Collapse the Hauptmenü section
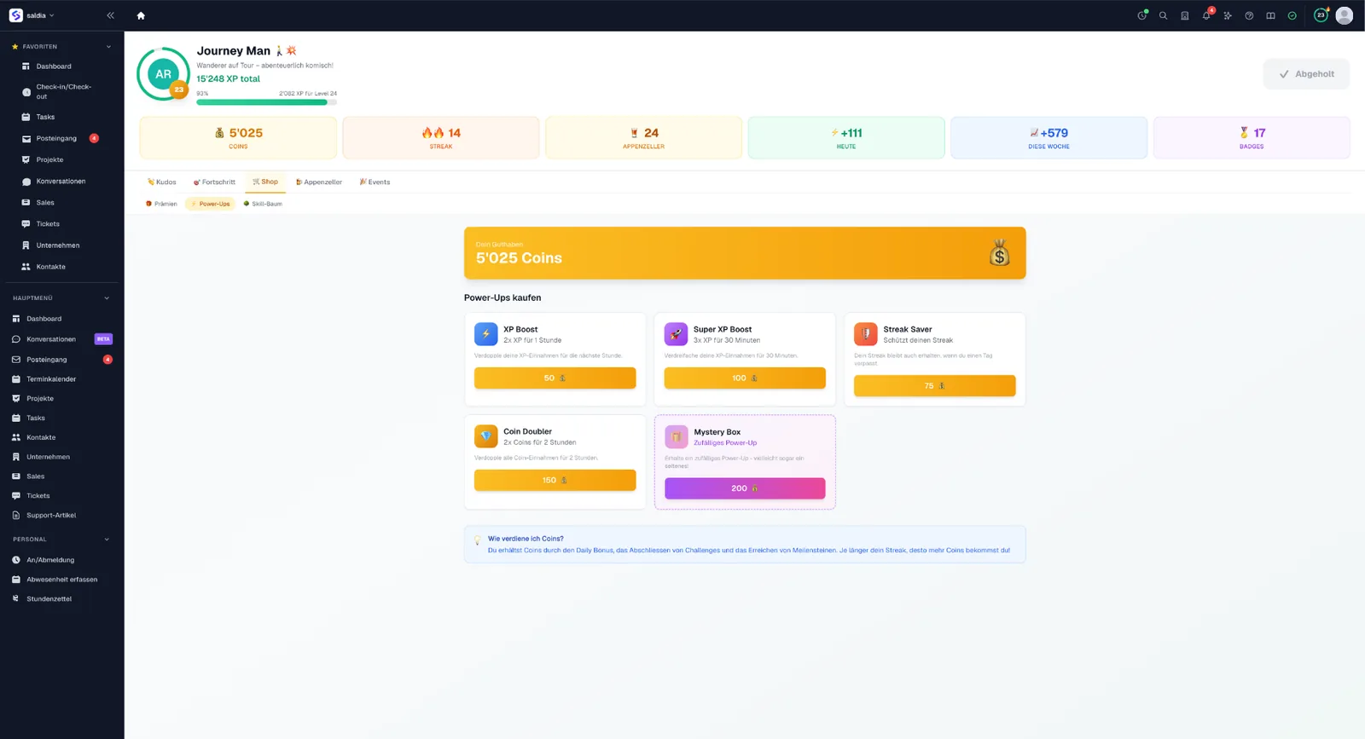 (107, 298)
